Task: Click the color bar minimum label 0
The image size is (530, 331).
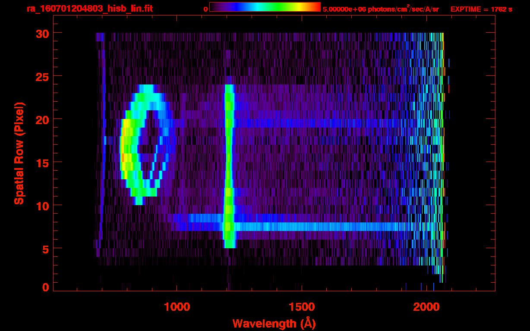Action: point(205,9)
